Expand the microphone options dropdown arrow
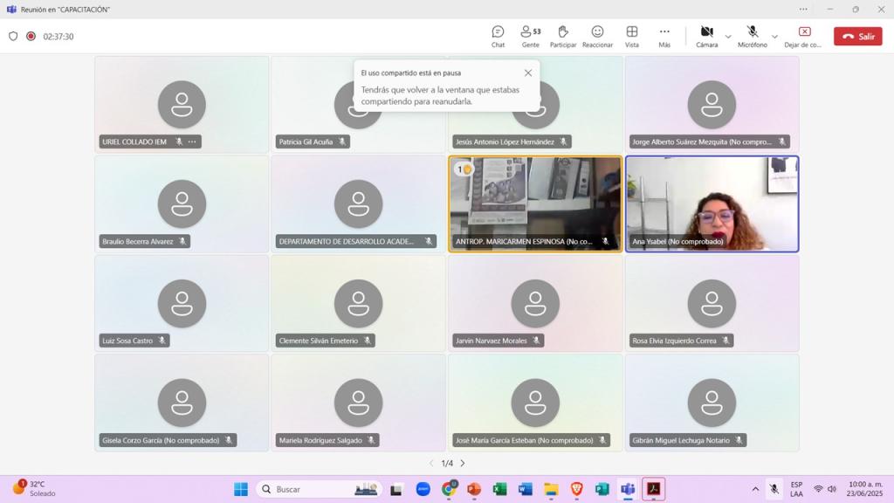894x503 pixels. (x=774, y=37)
